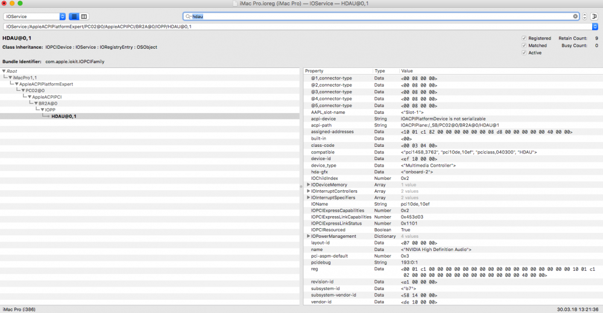
Task: Select the pcidebug property row
Action: pos(453,262)
